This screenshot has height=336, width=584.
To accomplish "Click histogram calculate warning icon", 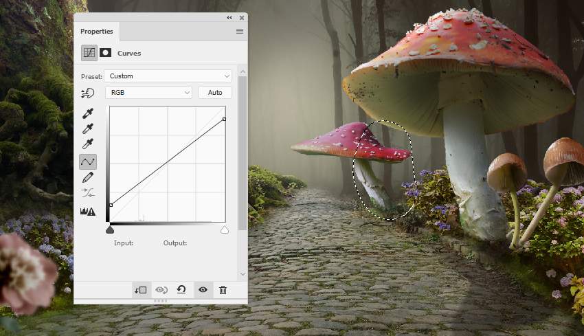I will [88, 212].
